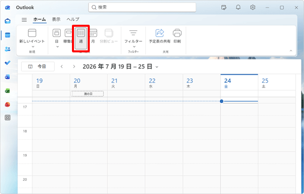Open the Excel app icon in sidebar
This screenshot has width=304, height=194.
point(8,90)
